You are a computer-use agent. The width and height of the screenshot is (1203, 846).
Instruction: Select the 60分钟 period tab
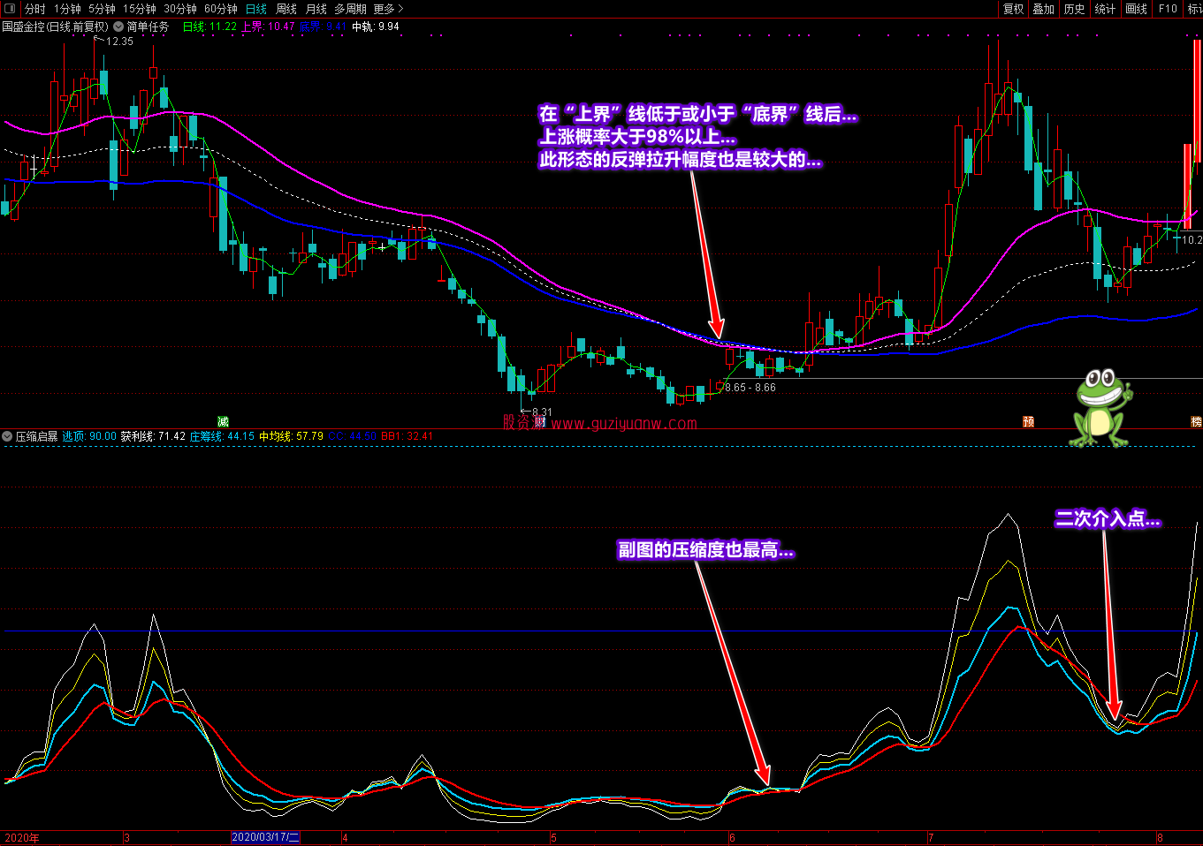point(221,9)
